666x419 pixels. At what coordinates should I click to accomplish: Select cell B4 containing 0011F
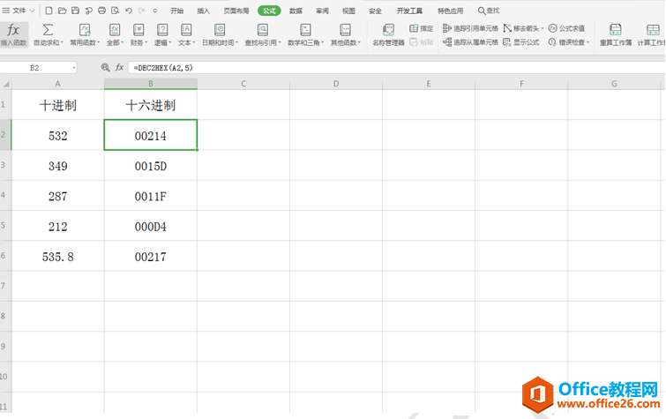pyautogui.click(x=150, y=196)
